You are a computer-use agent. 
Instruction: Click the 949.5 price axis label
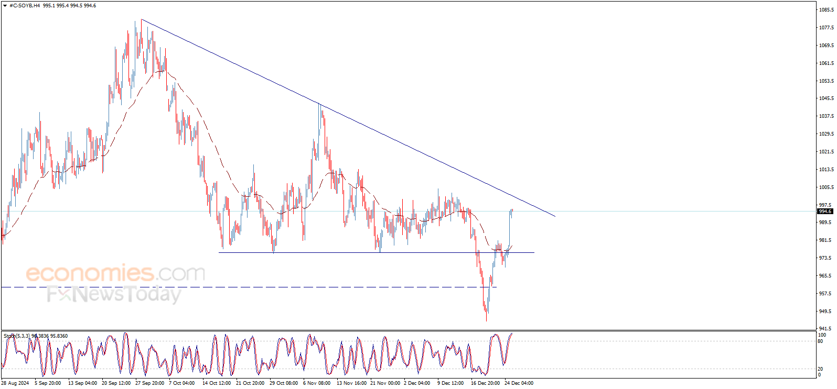coord(825,312)
